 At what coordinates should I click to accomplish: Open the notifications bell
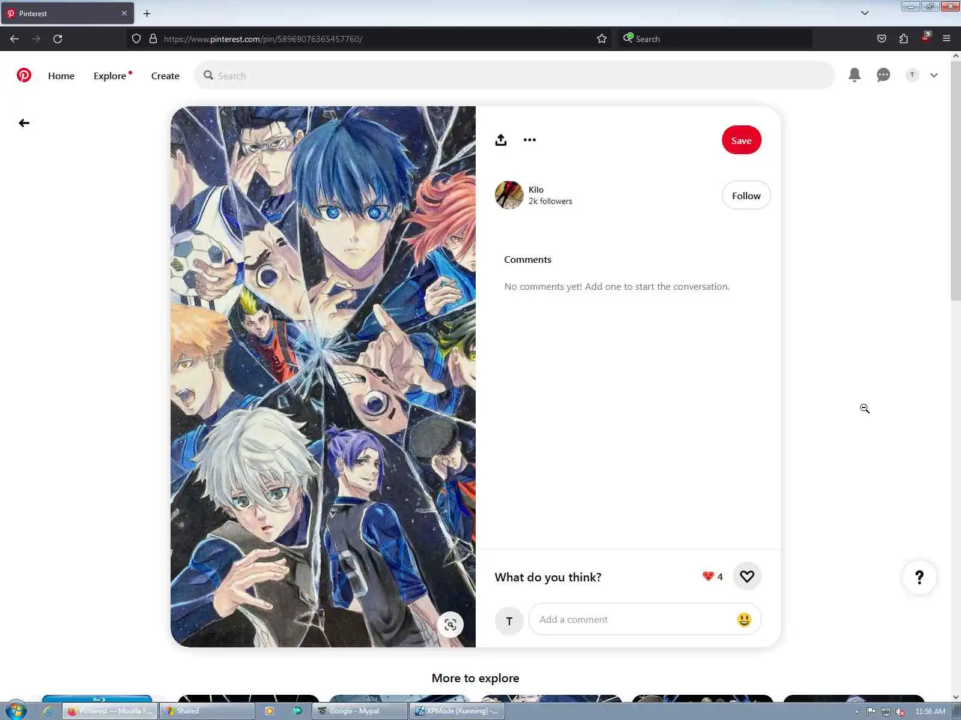coord(854,75)
